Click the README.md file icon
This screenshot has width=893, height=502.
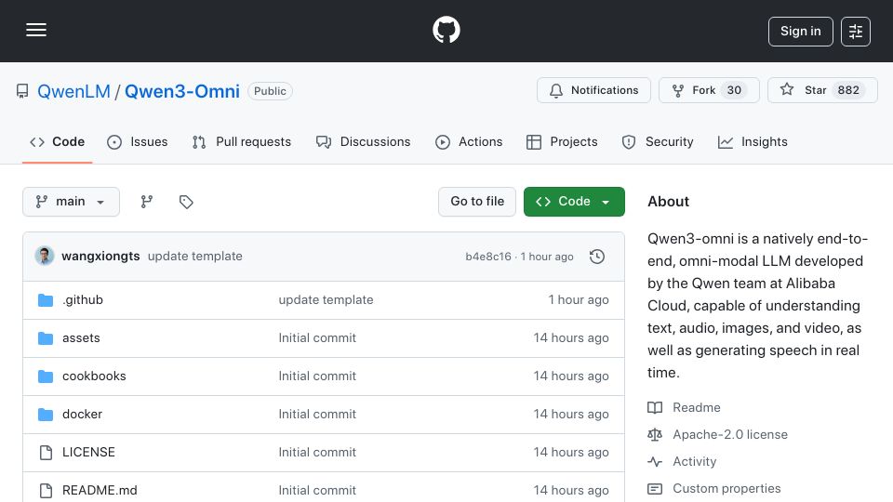pos(46,491)
